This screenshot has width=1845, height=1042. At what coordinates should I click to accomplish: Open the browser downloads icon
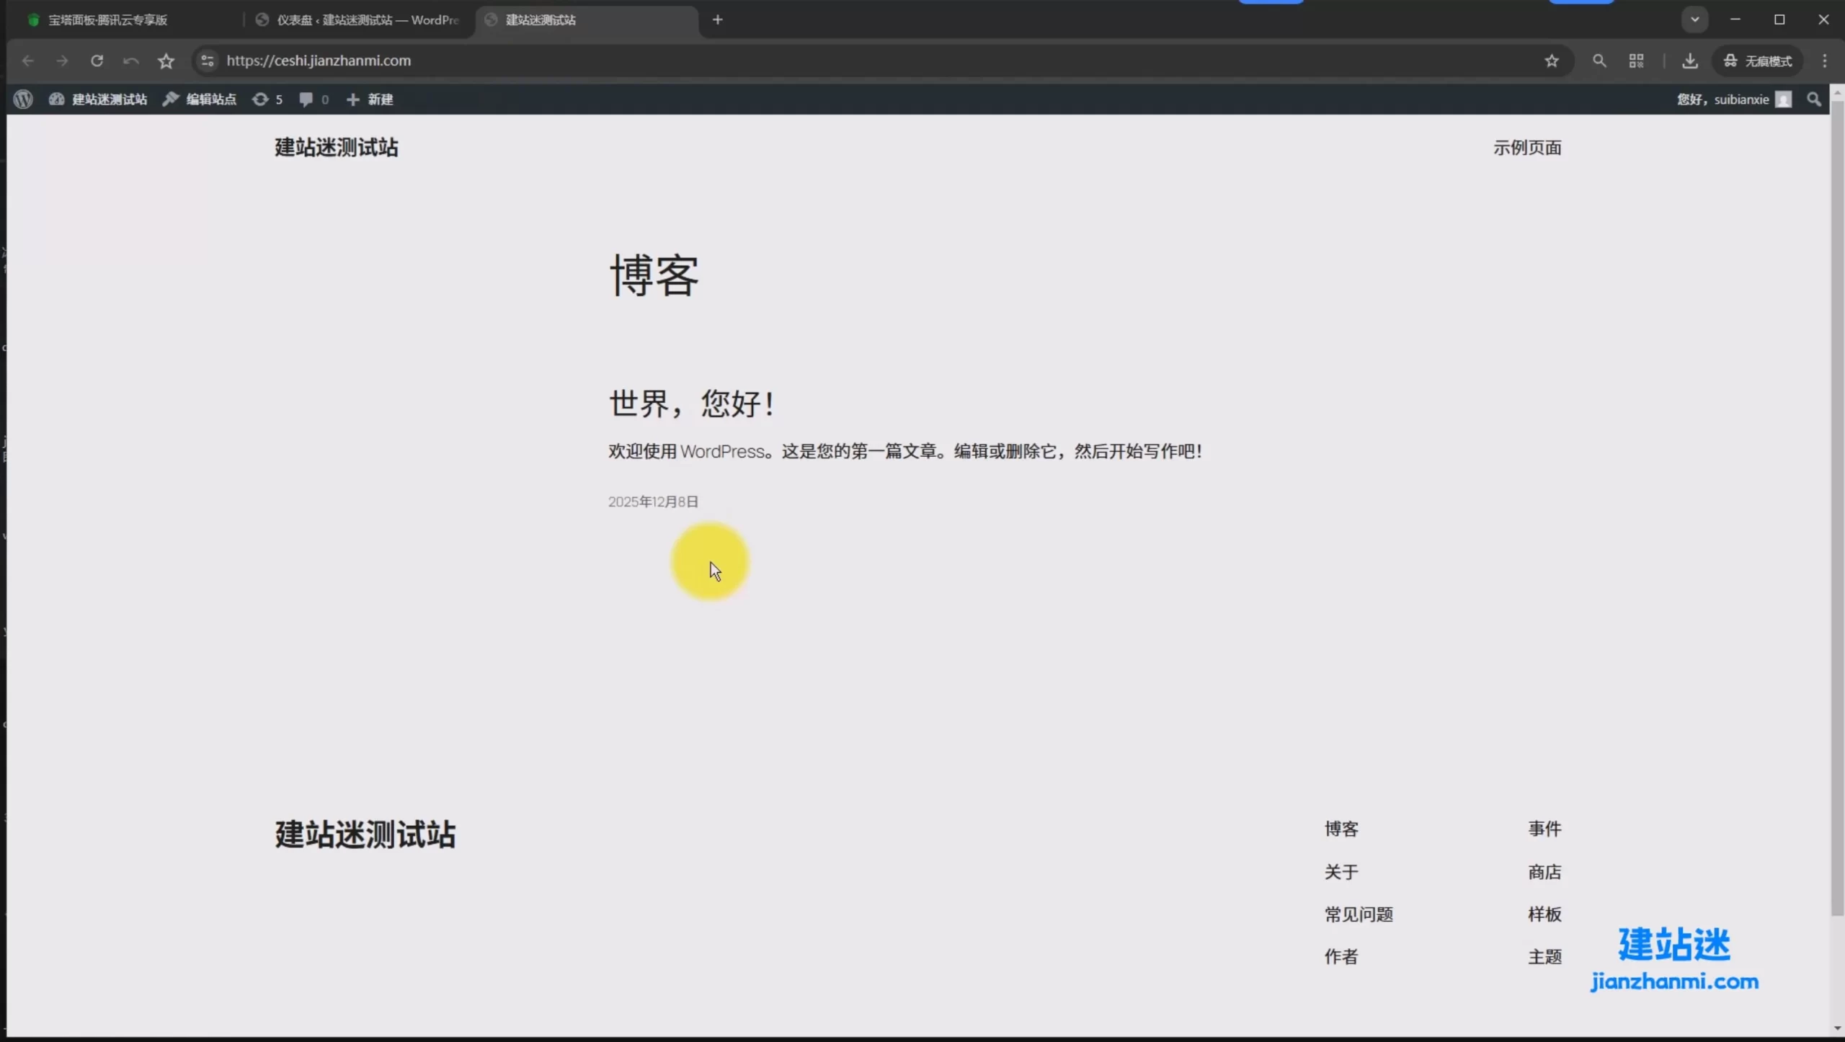pos(1689,61)
